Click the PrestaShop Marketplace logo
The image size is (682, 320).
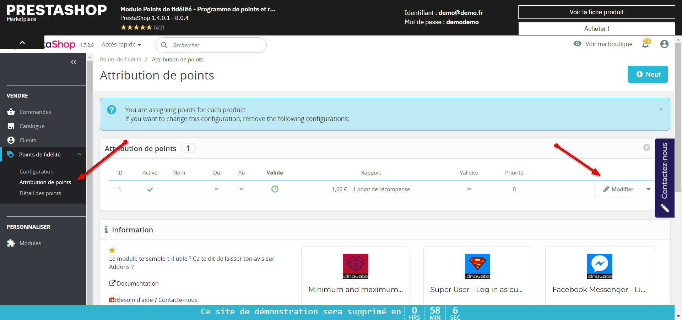[56, 13]
